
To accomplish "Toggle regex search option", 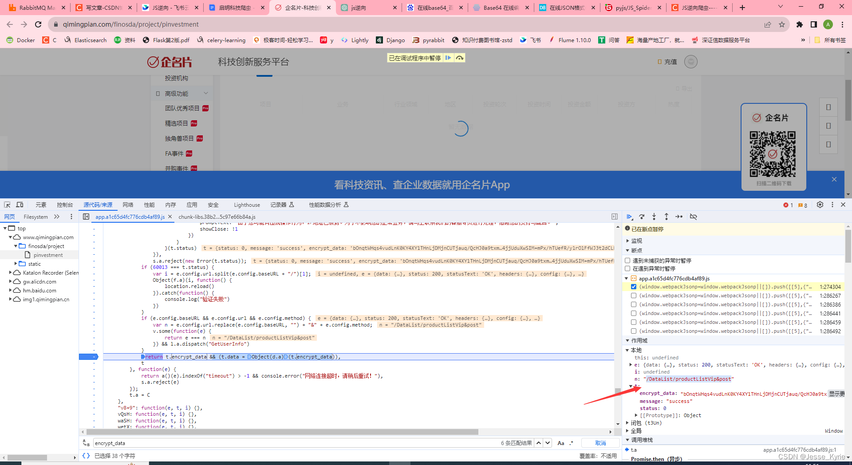I will pos(571,443).
